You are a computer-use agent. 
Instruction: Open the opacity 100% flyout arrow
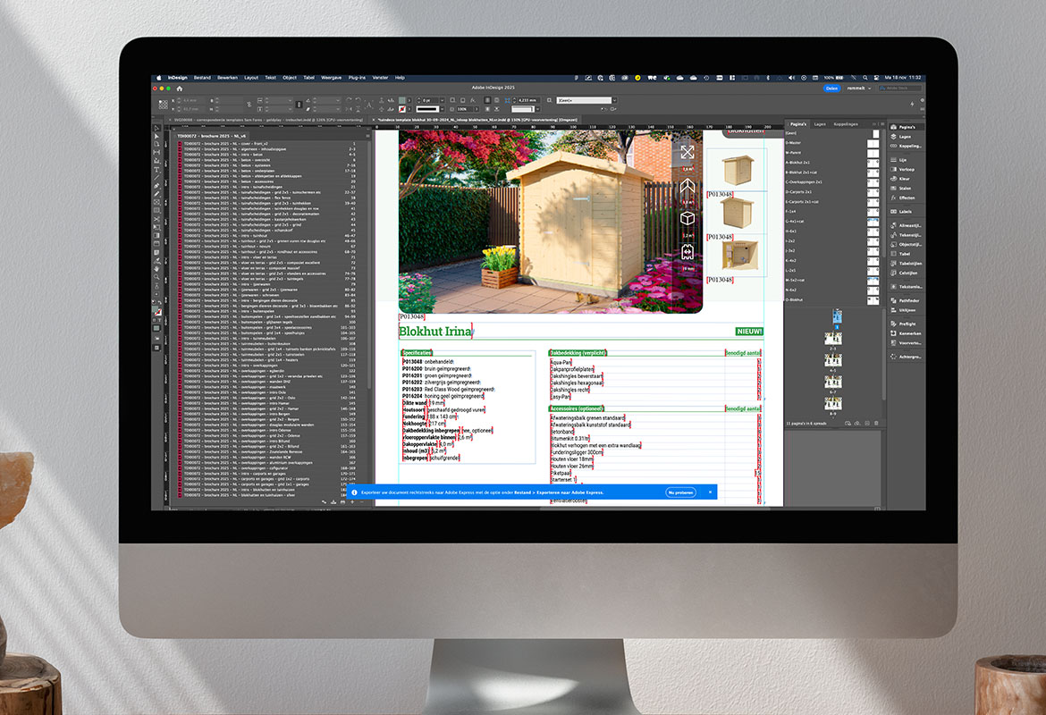(477, 109)
